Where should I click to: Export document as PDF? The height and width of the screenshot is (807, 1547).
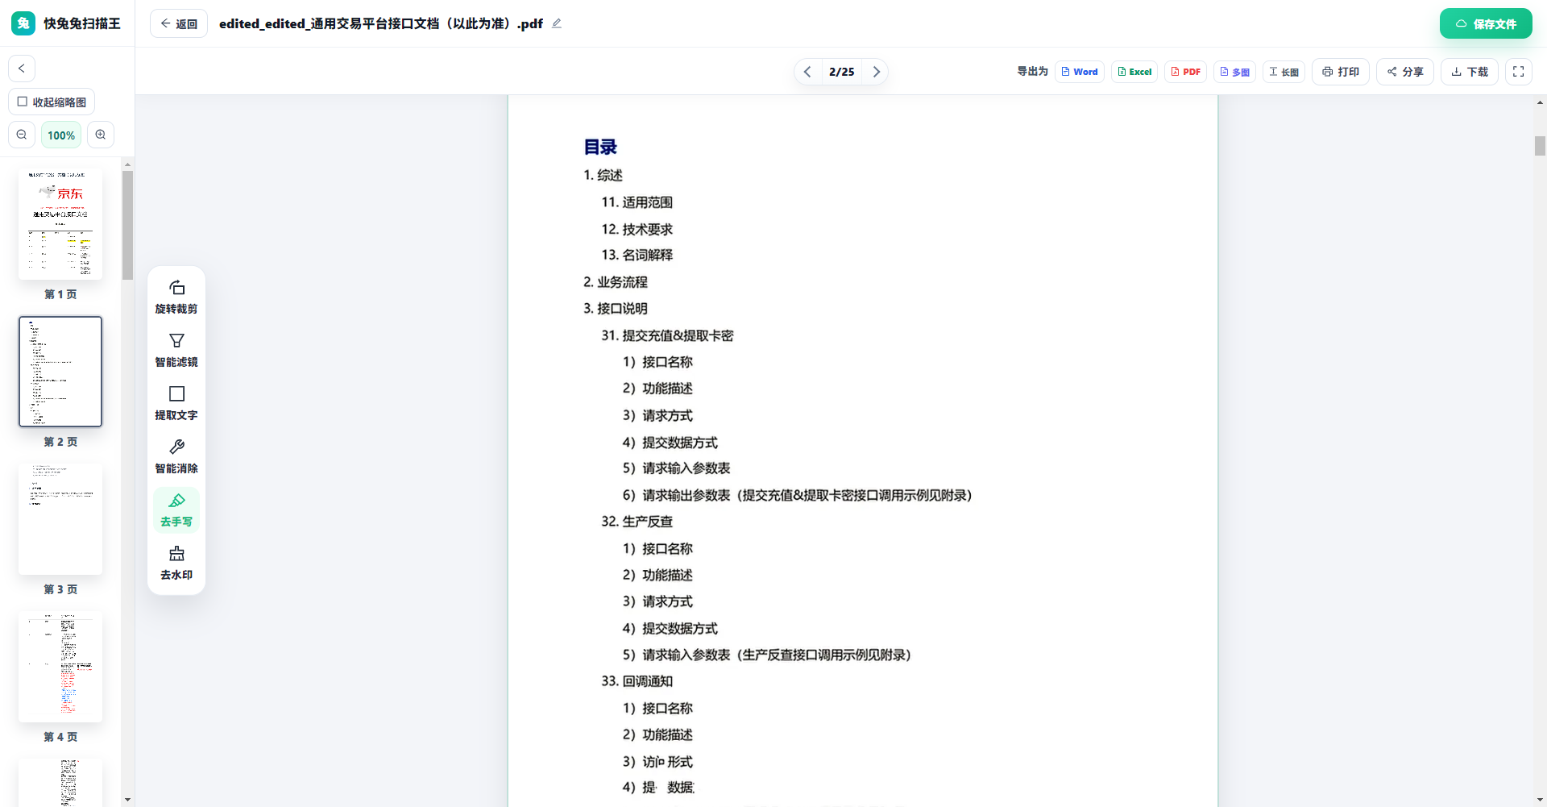[x=1185, y=72]
